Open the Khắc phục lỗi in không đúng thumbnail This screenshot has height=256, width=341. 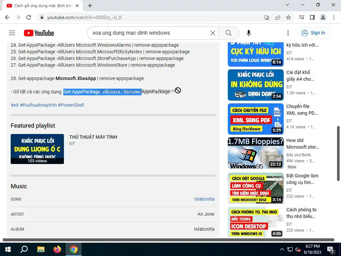point(255,85)
